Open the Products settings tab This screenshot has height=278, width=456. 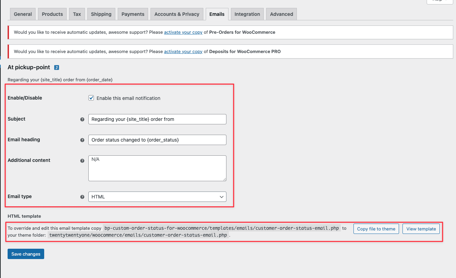[x=52, y=14]
